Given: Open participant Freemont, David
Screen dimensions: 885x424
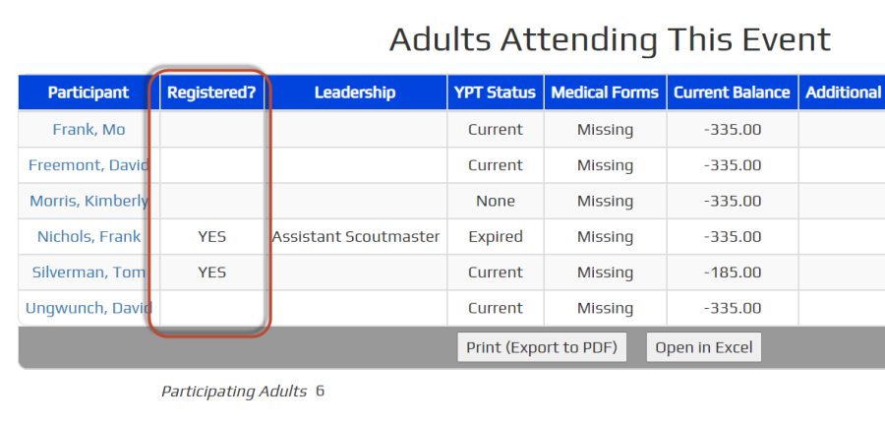Looking at the screenshot, I should 88,165.
